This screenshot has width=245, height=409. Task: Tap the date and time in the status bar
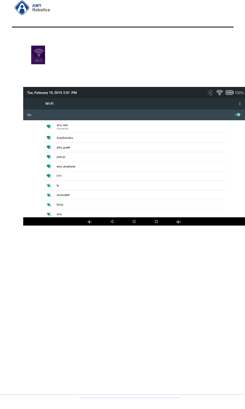tap(52, 93)
